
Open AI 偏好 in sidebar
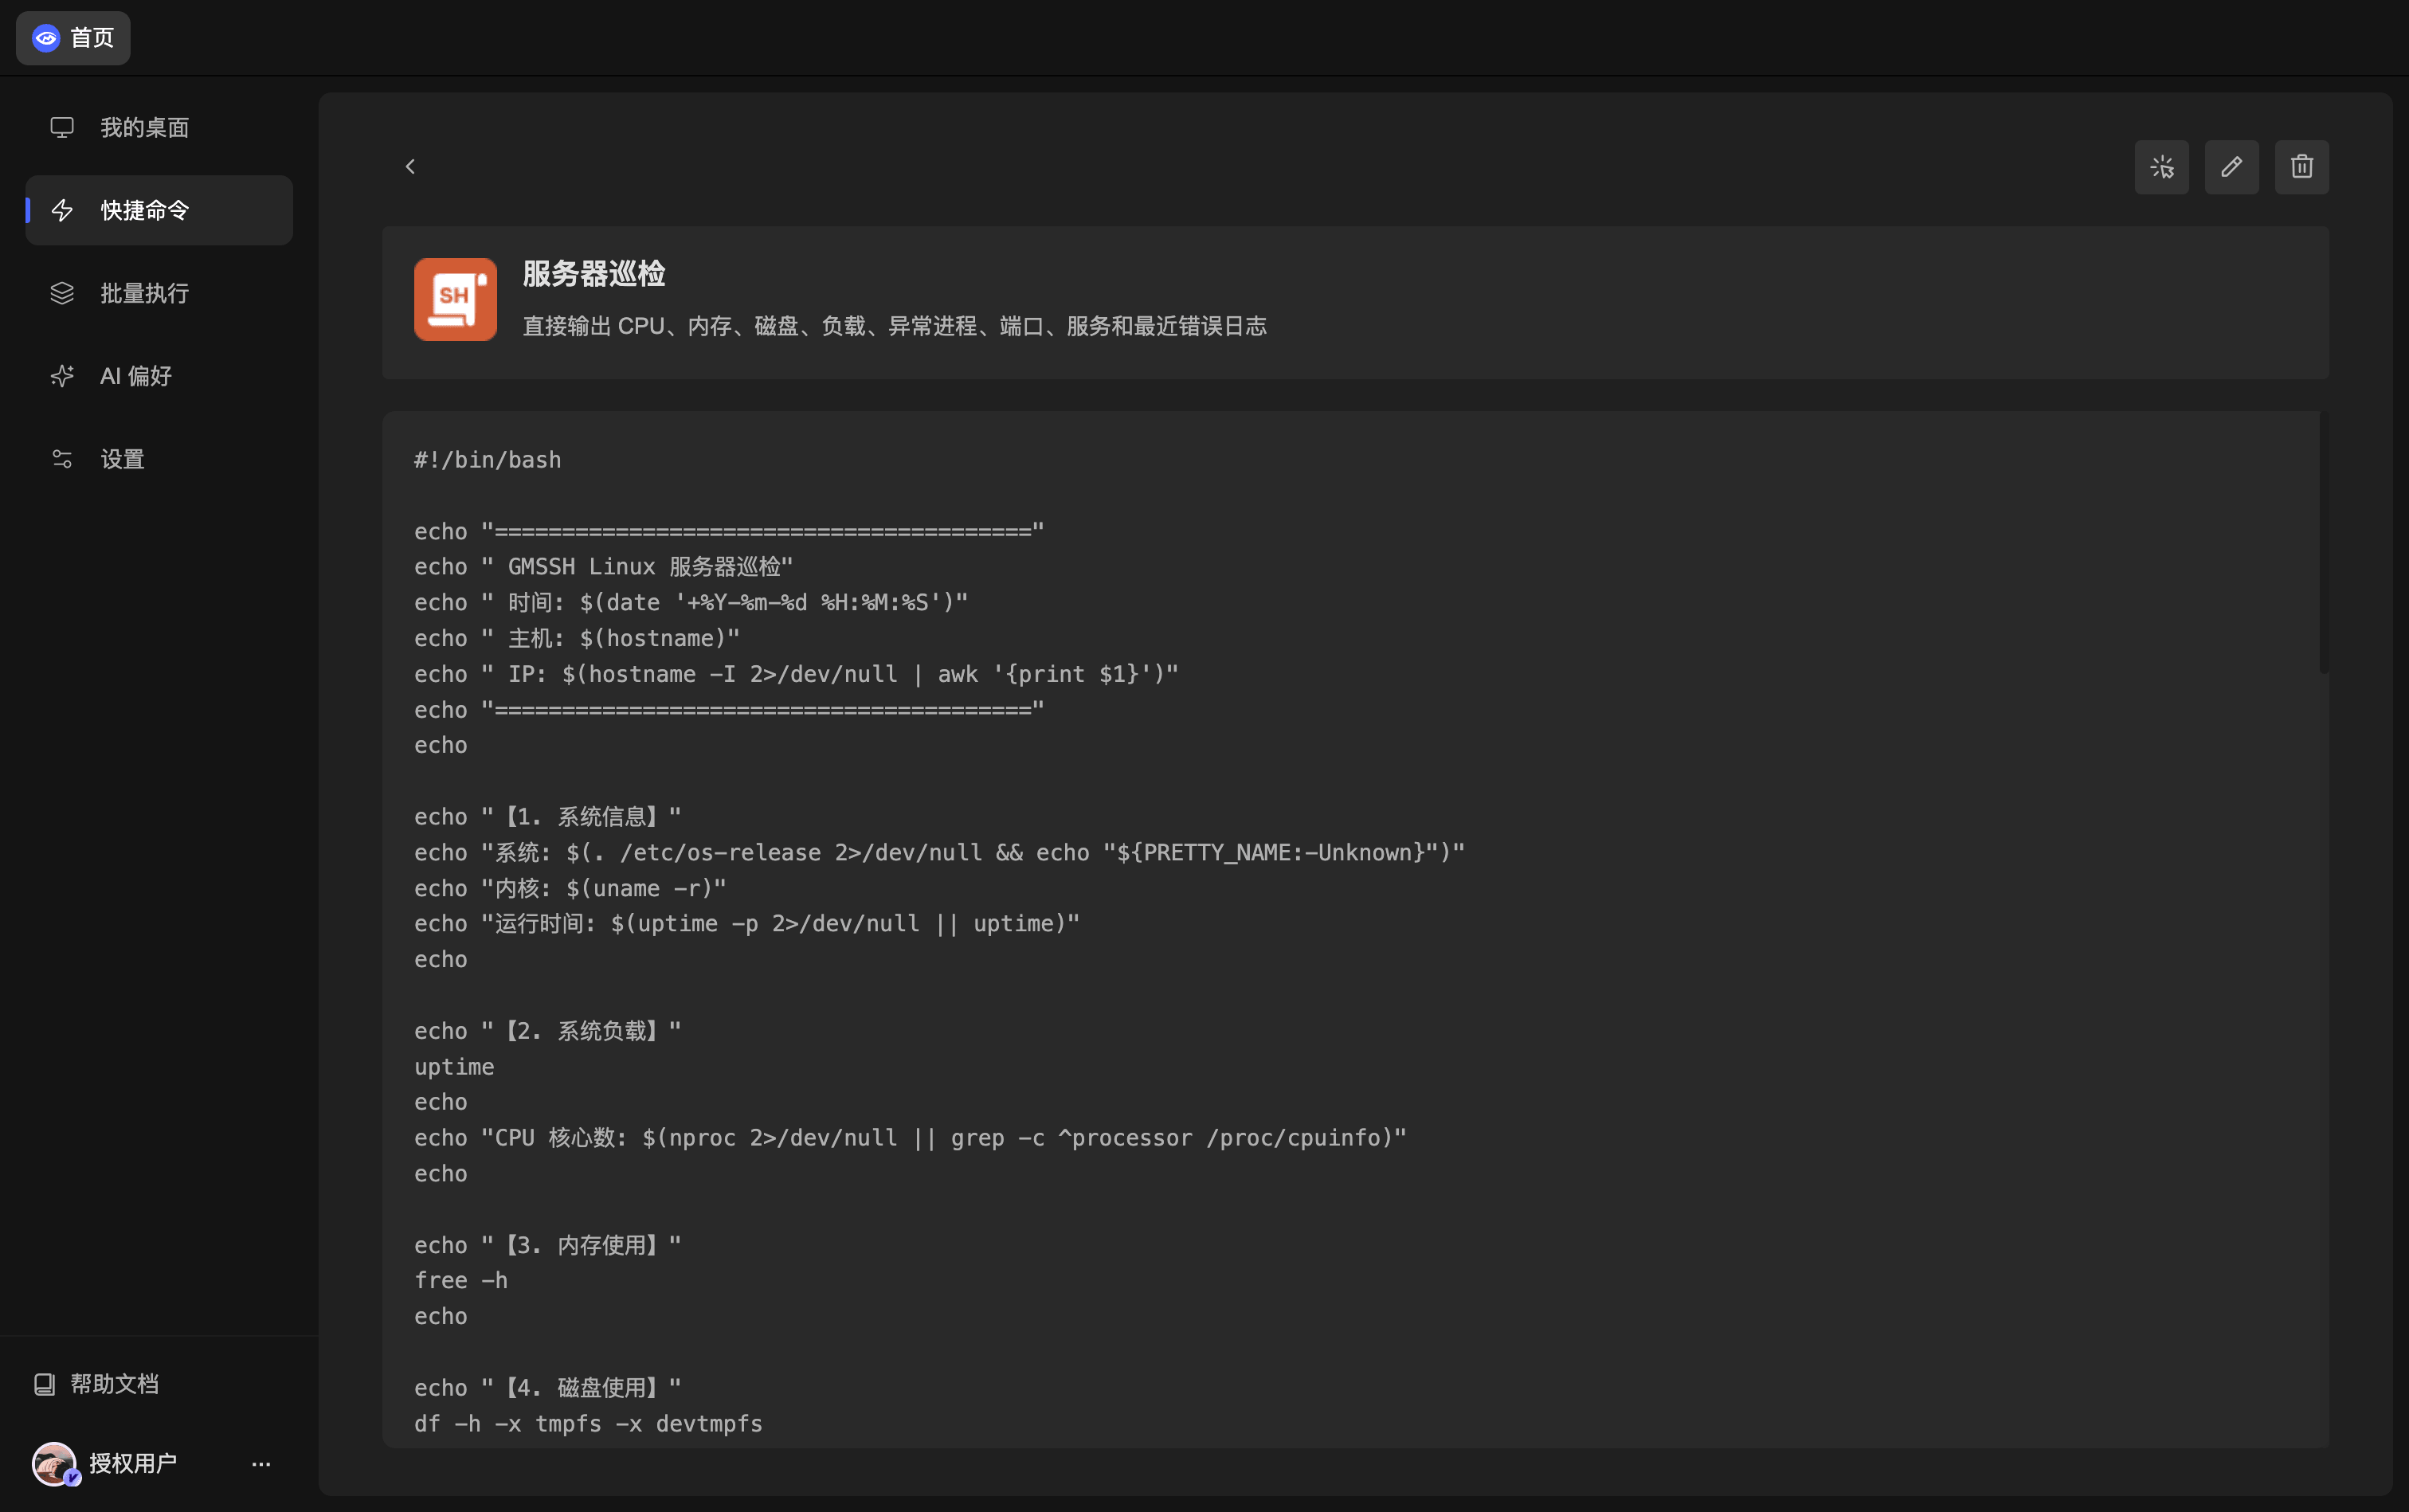pos(159,376)
